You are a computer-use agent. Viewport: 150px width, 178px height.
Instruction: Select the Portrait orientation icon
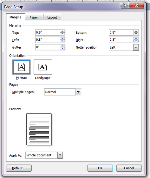(22, 67)
